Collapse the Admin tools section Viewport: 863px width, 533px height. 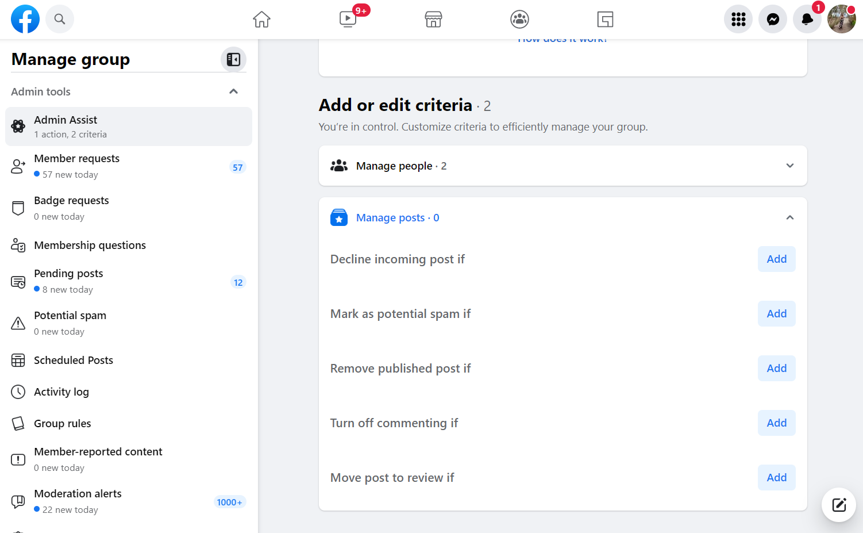click(x=234, y=91)
